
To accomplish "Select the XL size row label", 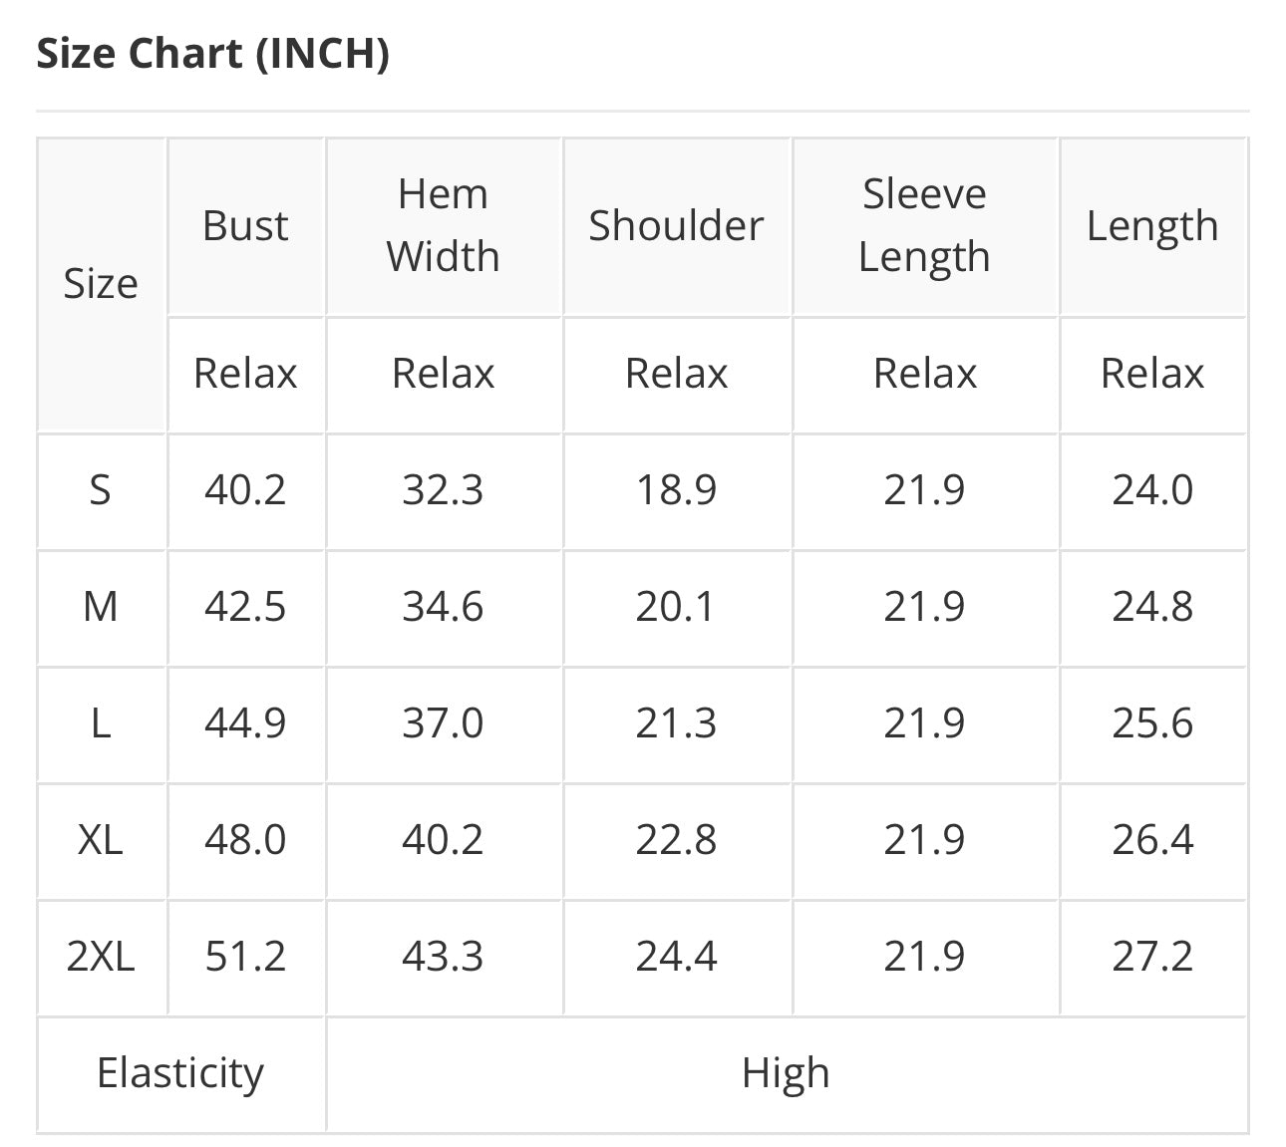I will 101,840.
